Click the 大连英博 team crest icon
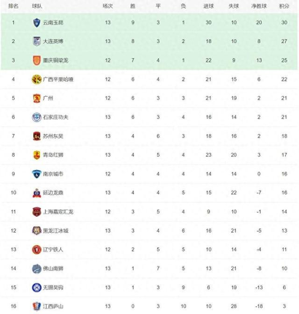Viewport: 299px width, 314px height. coord(36,41)
